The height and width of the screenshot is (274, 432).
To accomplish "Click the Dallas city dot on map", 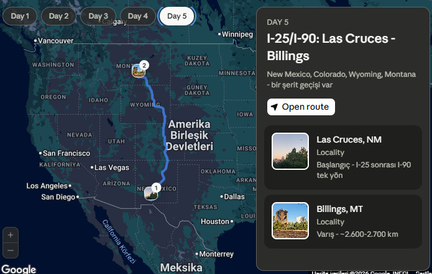I will pyautogui.click(x=221, y=197).
